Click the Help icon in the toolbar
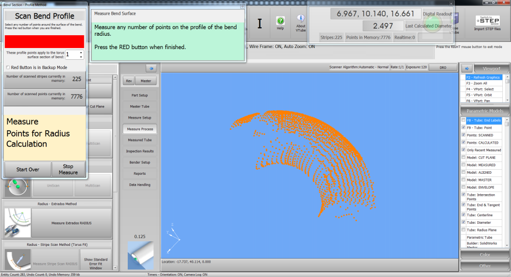Screen dimensions: 511x277 [280, 21]
